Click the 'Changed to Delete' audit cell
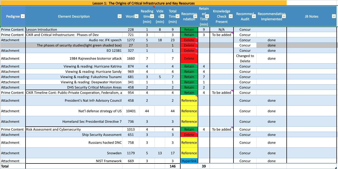The height and width of the screenshot is (169, 338). (245, 58)
